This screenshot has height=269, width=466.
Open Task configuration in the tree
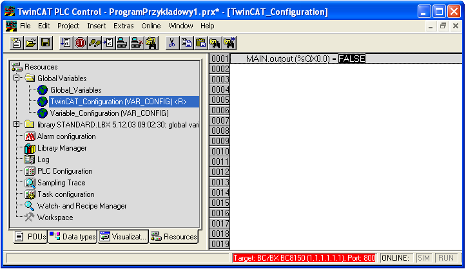[66, 194]
